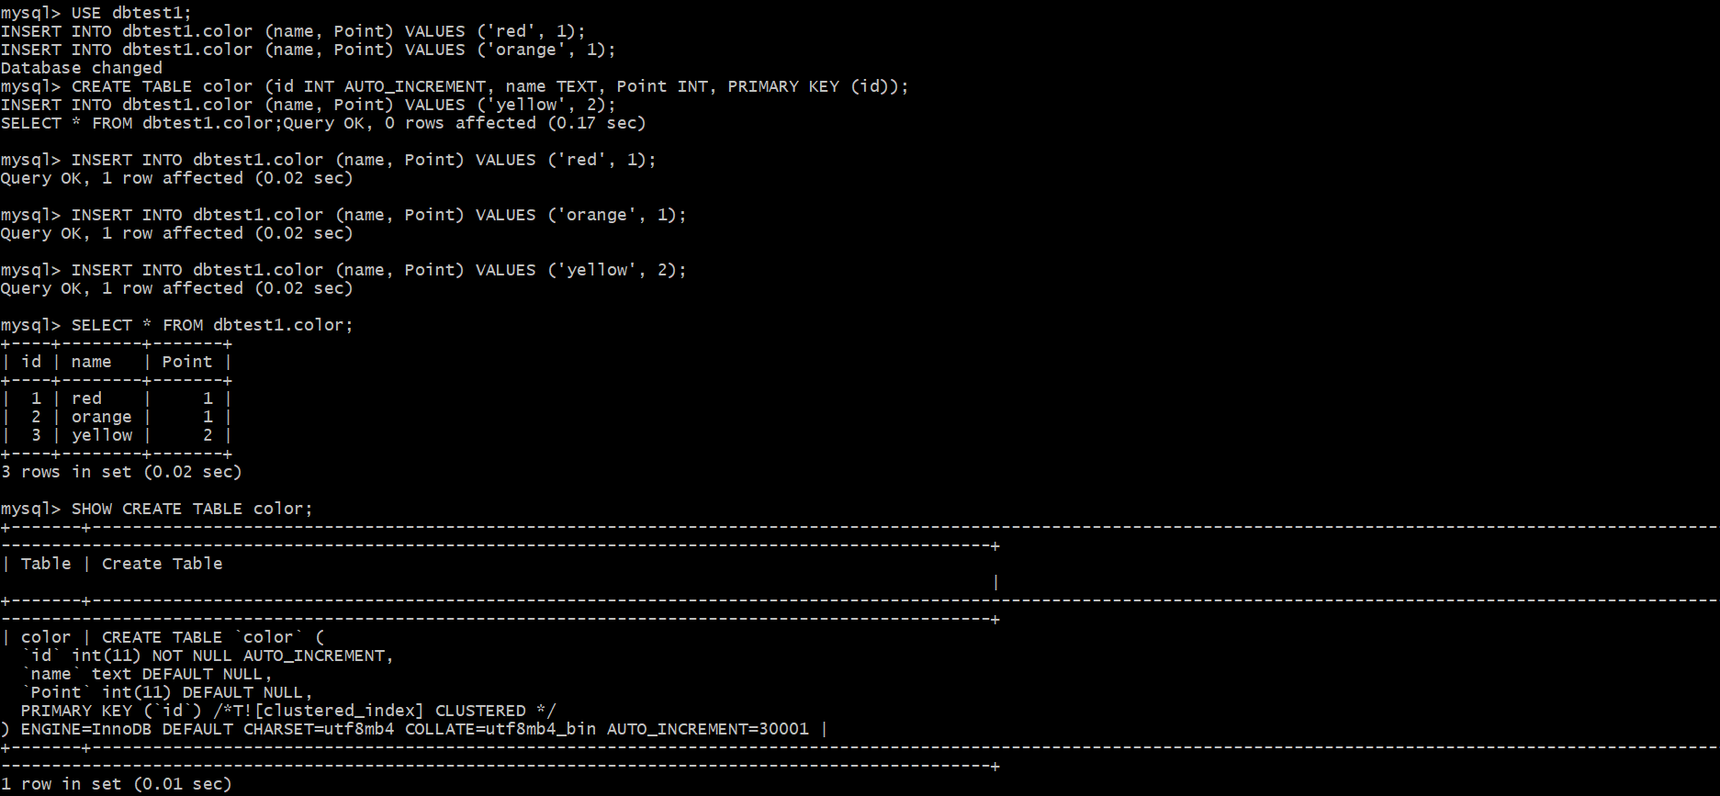Select the "yellow" cell in the result table
Image resolution: width=1720 pixels, height=796 pixels.
pos(102,435)
